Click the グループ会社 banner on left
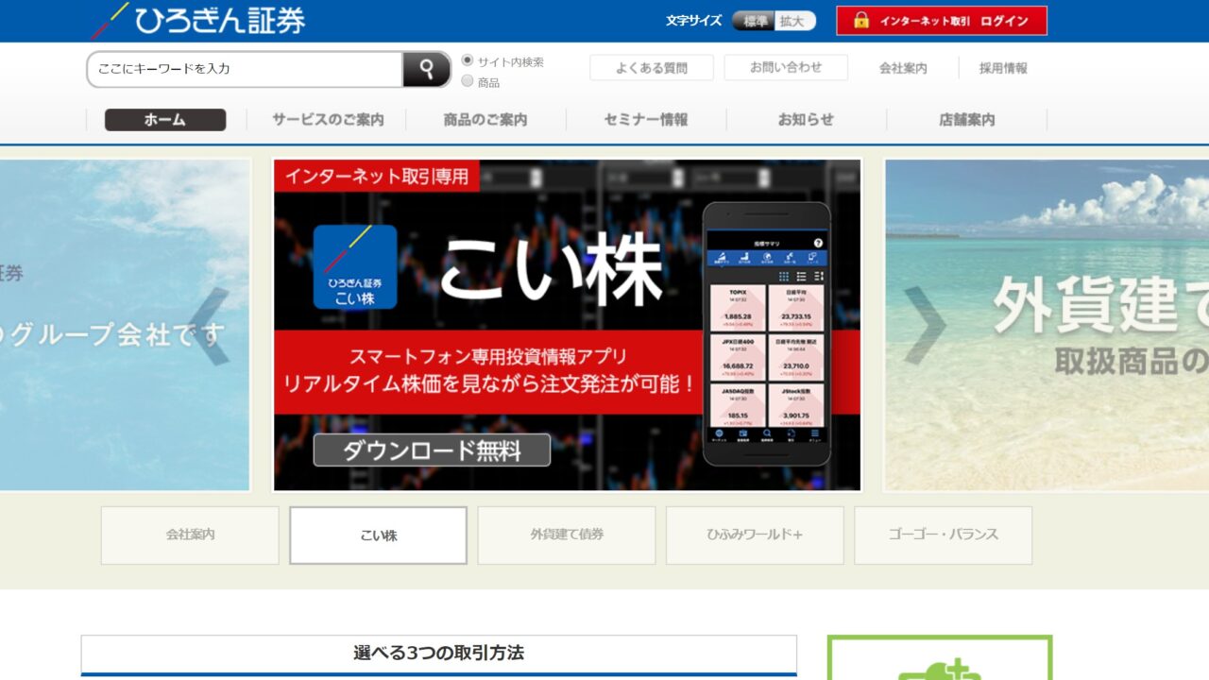Viewport: 1209px width, 680px height. tap(125, 325)
